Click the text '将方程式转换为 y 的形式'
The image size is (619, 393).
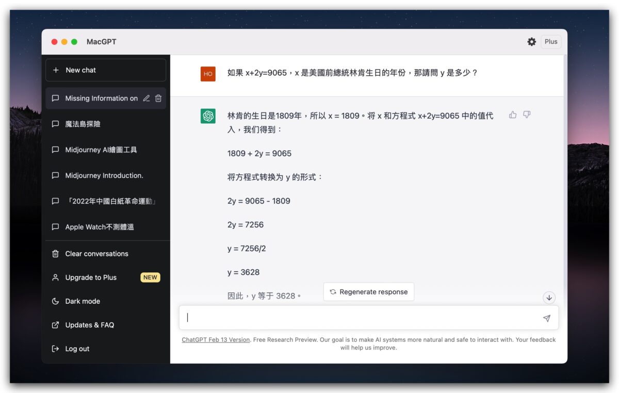point(275,177)
